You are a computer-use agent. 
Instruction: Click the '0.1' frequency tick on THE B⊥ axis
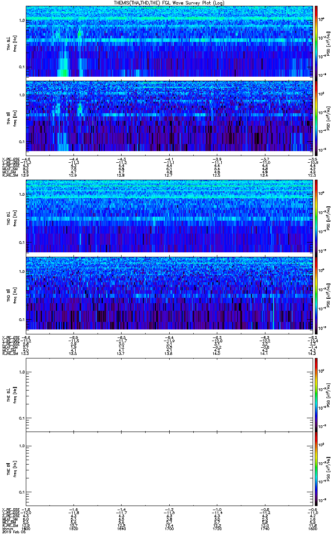pos(22,418)
